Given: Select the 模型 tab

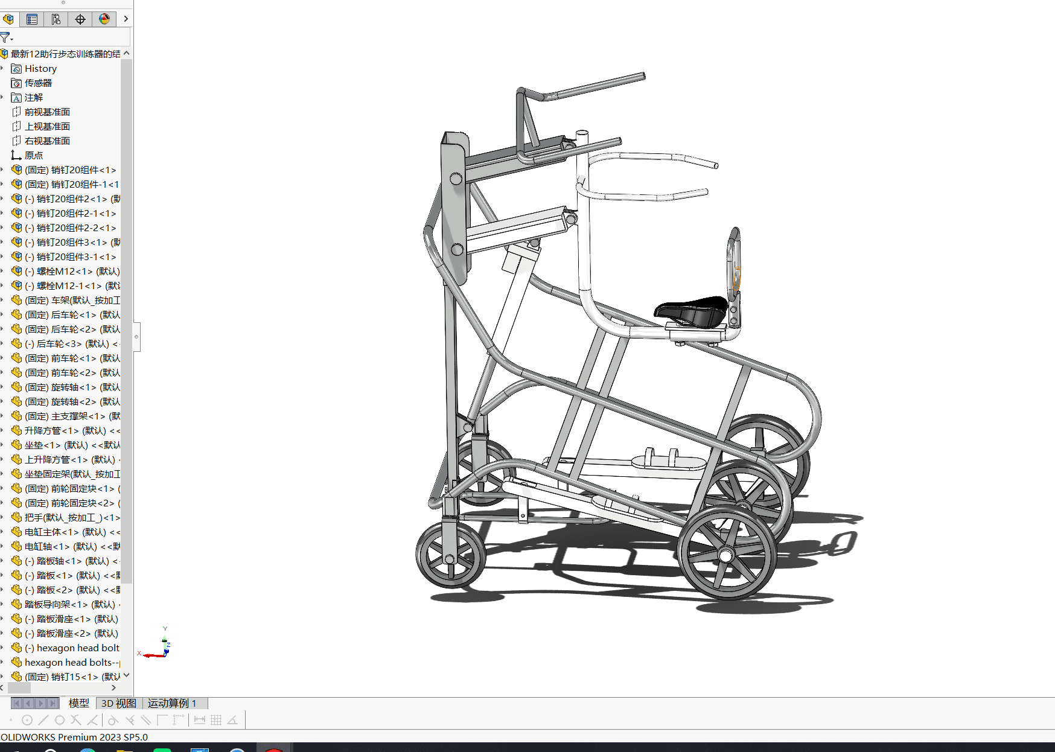Looking at the screenshot, I should [x=78, y=703].
